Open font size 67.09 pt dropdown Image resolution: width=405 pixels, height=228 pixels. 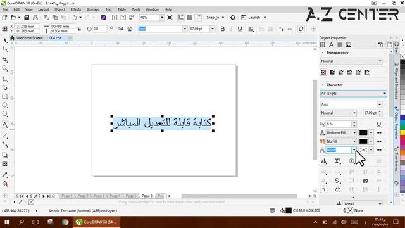pos(213,28)
